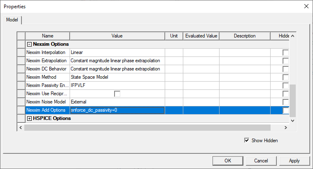Click the OK button

click(x=228, y=161)
